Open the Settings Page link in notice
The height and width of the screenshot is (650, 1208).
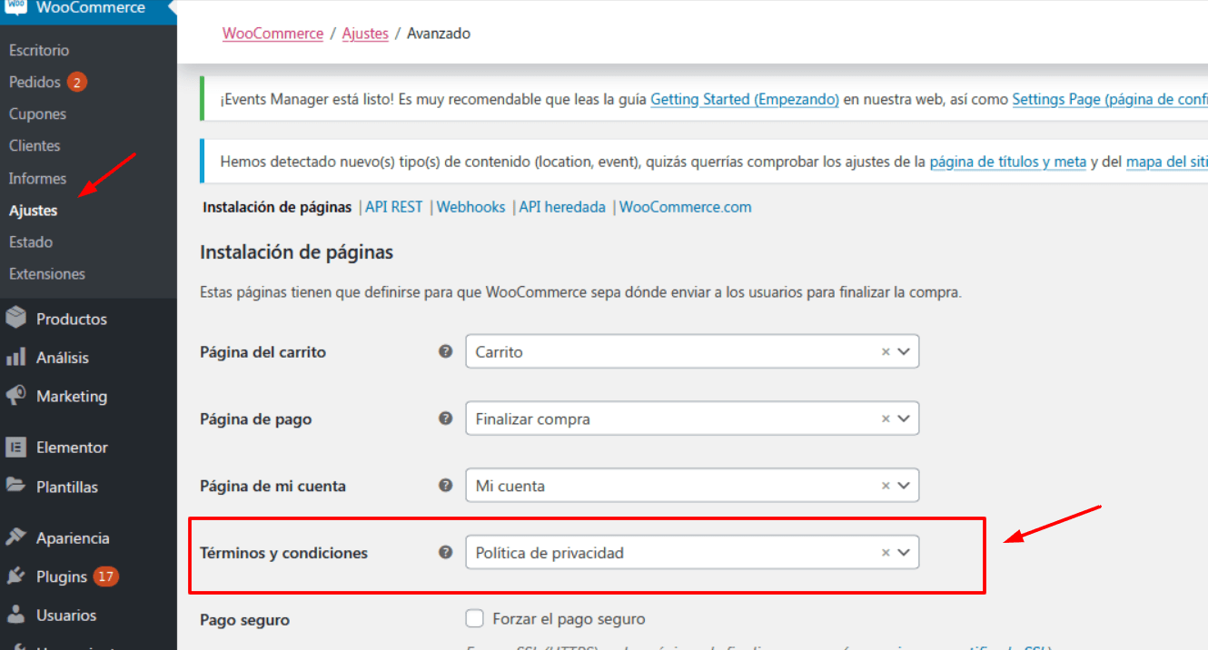[x=1109, y=99]
